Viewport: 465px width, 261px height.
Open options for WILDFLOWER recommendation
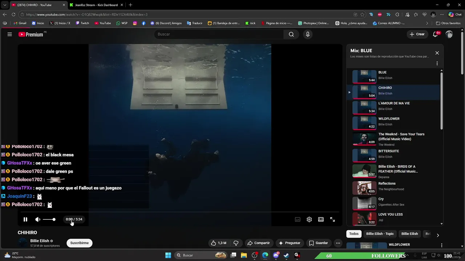[x=442, y=245]
